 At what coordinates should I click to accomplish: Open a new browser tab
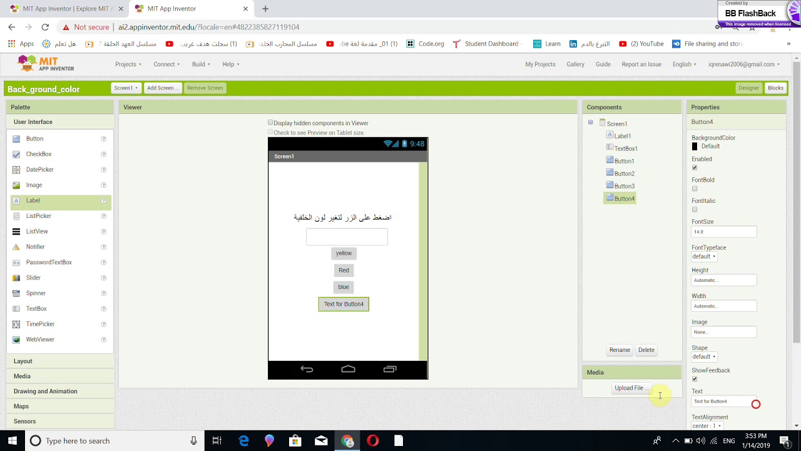pos(265,9)
